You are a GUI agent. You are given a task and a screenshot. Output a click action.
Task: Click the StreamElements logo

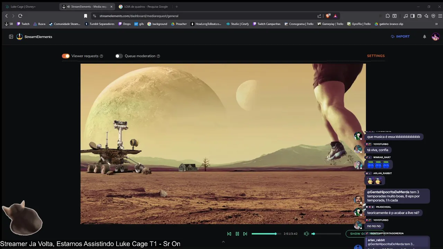[x=34, y=37]
